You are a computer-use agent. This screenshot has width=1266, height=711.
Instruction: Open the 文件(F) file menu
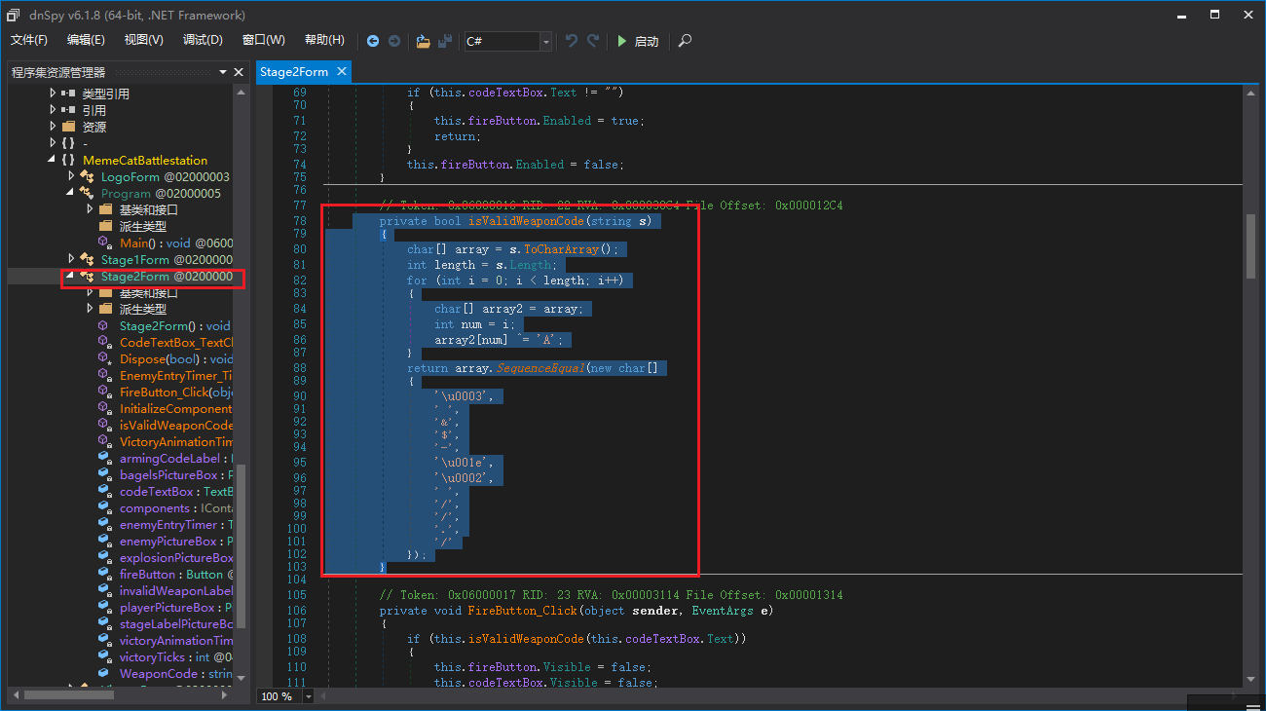[29, 40]
